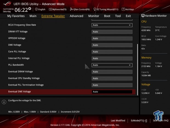The image size is (170, 128).
Task: Click the PLL Bandwidth label
Action: [x=16, y=65]
